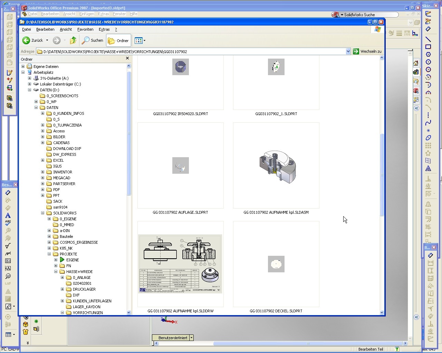Open the SolidWorks Einfügen menu
This screenshot has height=353, width=442.
[87, 14]
